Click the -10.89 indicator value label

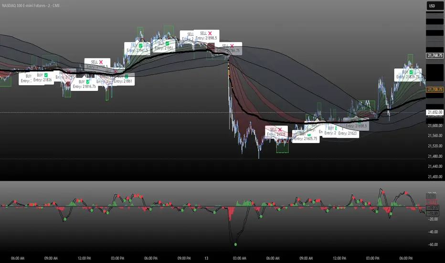coord(433,213)
